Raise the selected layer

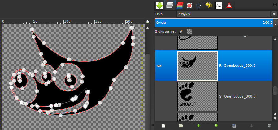198,126
